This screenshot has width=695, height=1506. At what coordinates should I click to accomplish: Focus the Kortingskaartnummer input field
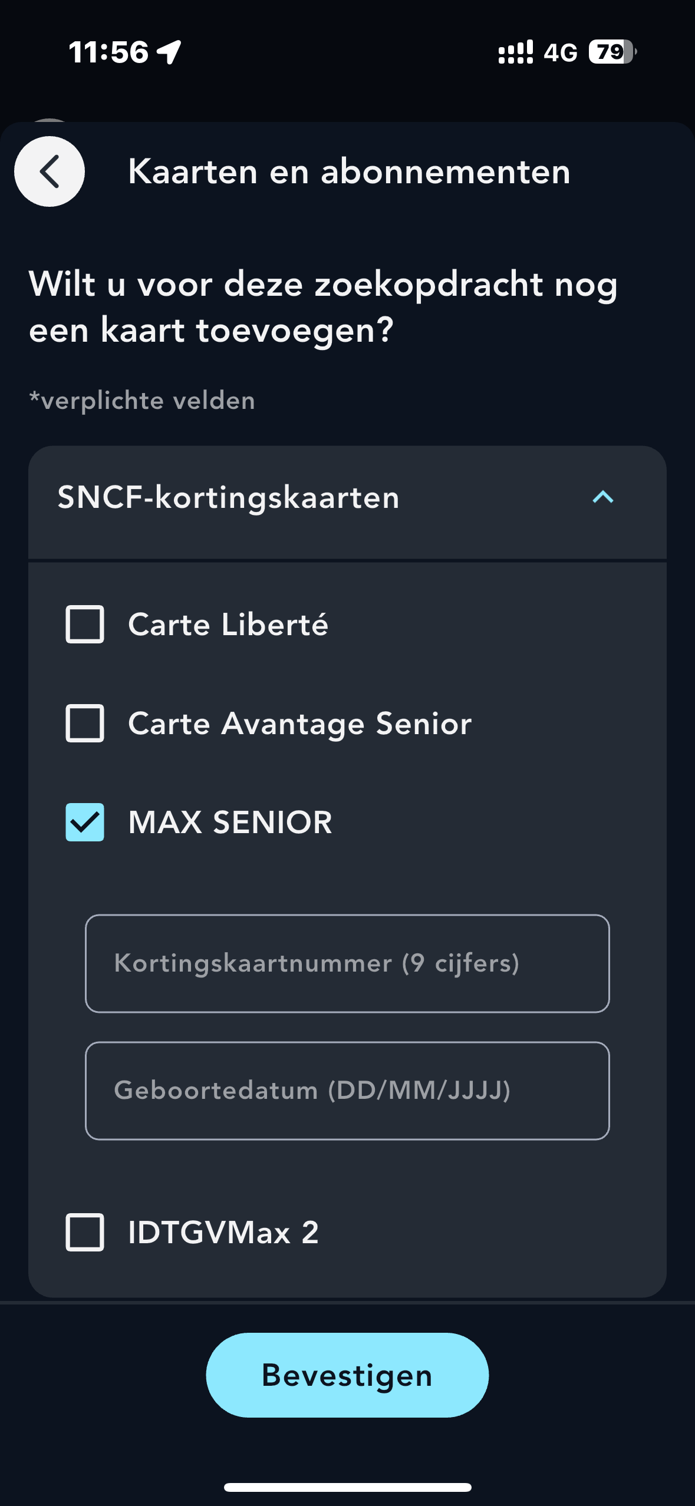(347, 963)
